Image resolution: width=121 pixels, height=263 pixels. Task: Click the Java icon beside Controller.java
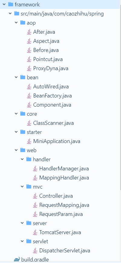[35, 196]
